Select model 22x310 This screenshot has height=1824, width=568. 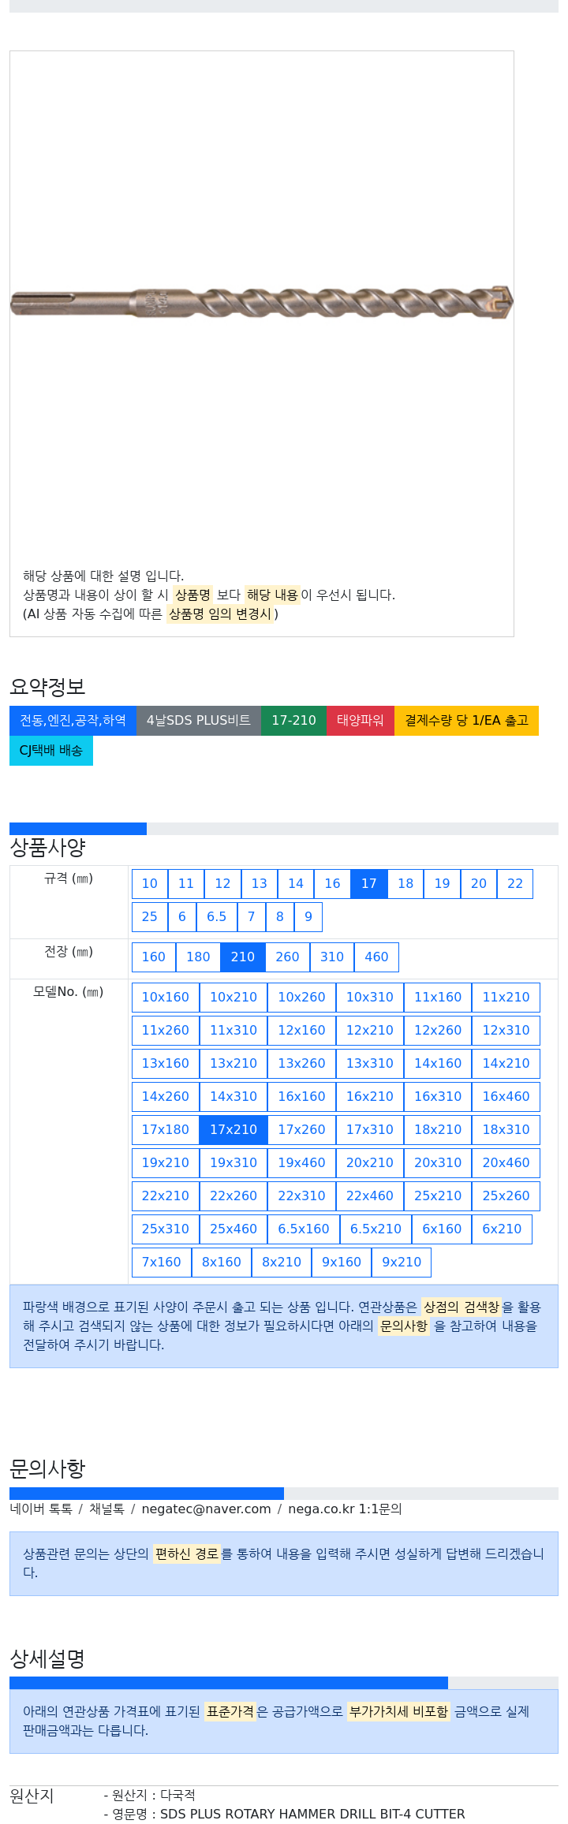[x=301, y=1196]
